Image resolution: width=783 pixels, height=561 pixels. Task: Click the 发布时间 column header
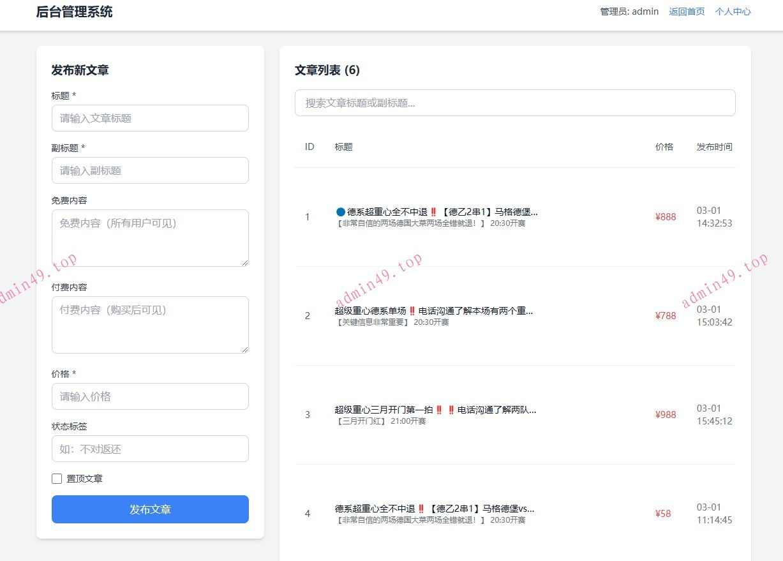click(x=714, y=147)
